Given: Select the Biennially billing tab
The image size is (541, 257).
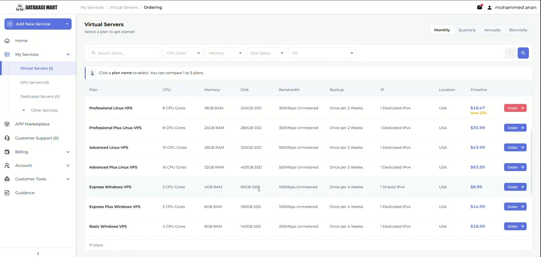Looking at the screenshot, I should [518, 30].
